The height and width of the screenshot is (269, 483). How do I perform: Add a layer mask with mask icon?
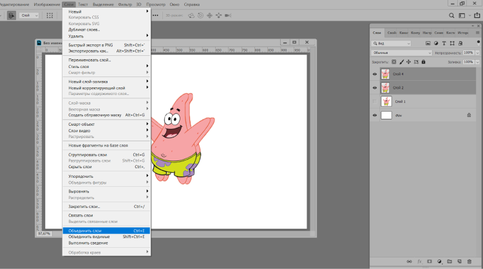pyautogui.click(x=430, y=262)
